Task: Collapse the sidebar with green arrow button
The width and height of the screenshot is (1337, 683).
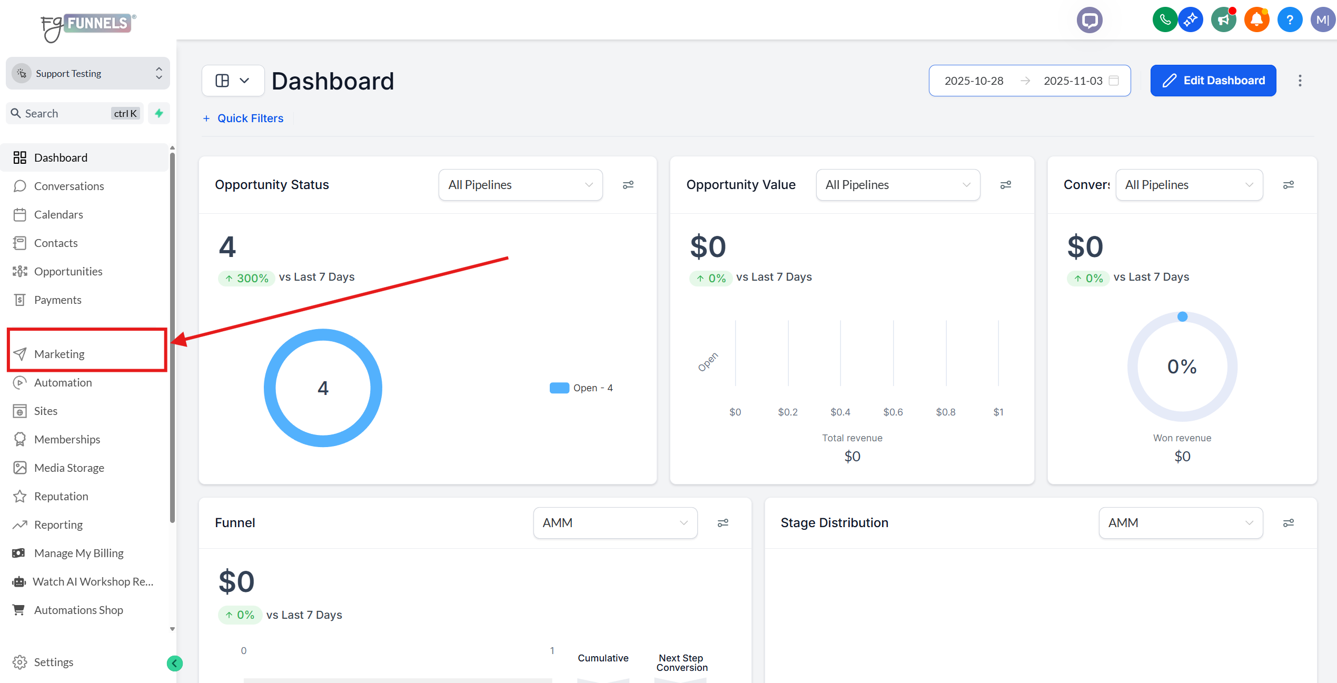Action: pos(175,663)
